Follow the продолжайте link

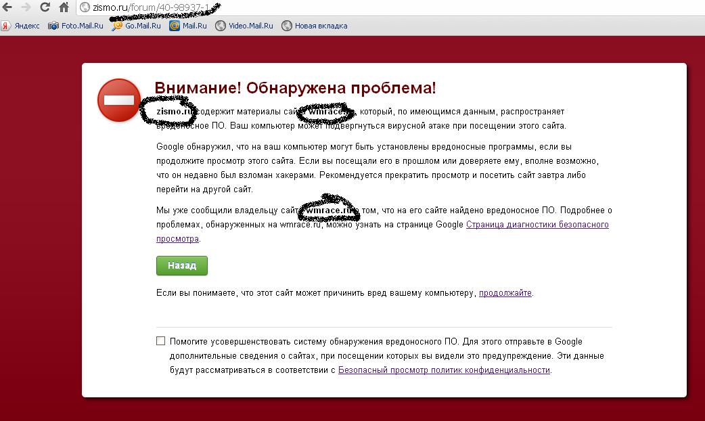[505, 293]
